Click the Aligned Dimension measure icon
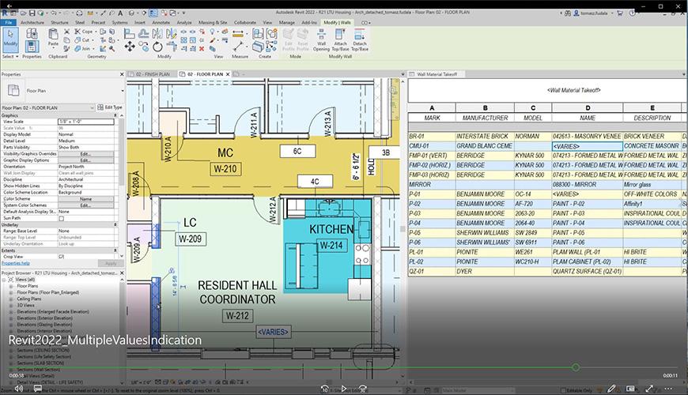This screenshot has height=395, width=688. [x=238, y=33]
